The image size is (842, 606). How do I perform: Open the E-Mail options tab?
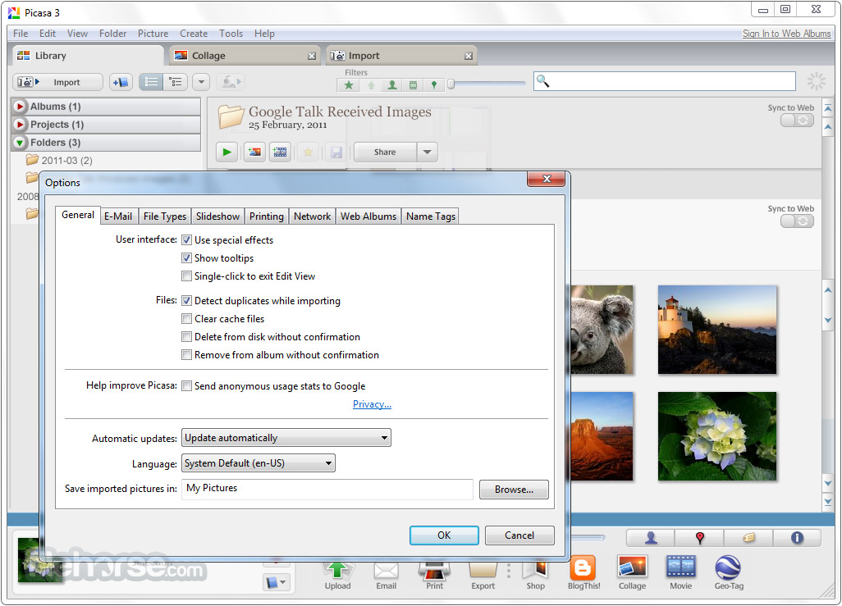pos(118,216)
